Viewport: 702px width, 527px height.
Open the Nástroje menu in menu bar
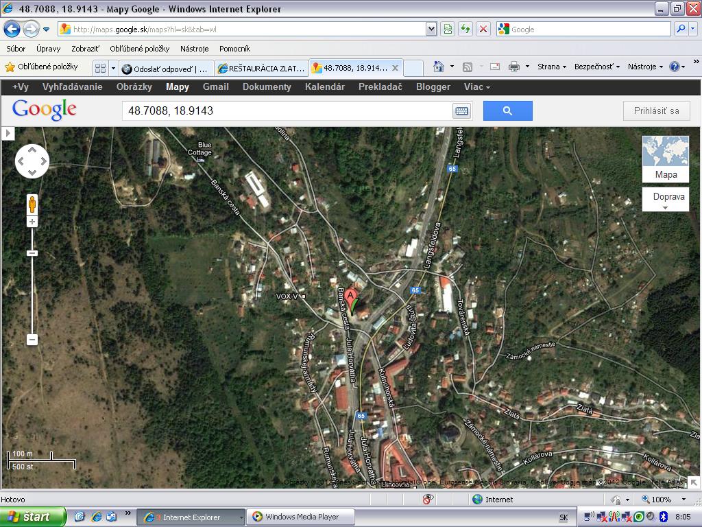194,49
